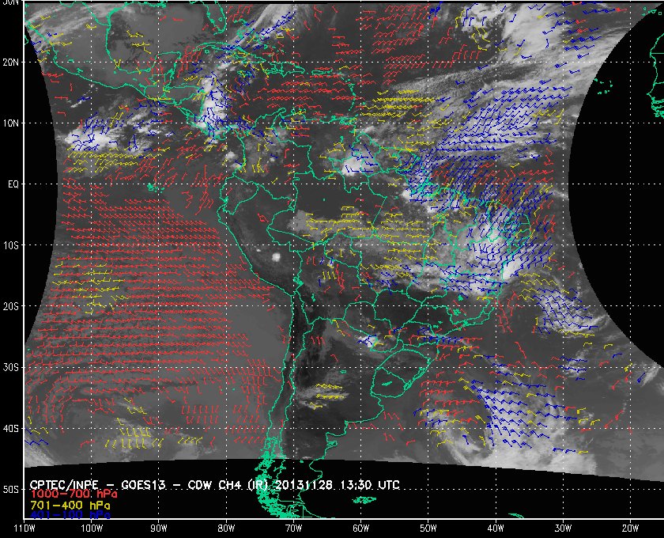Click the 20131128 13:30 UTC timestamp

pos(338,485)
